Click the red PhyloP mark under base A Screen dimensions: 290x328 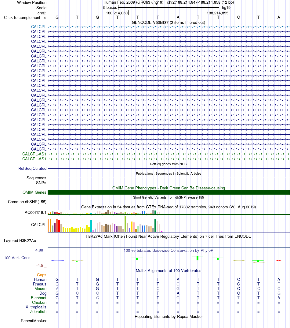click(x=279, y=261)
